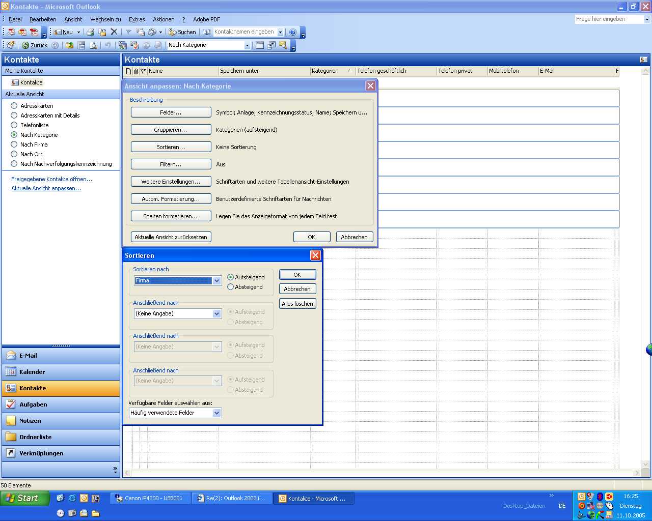Screen dimensions: 652x521
Task: Click the Gruppieren... button
Action: (x=171, y=130)
